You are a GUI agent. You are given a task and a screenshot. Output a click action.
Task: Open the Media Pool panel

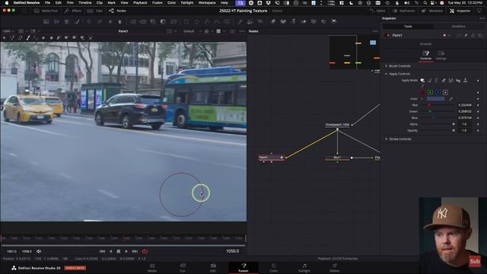click(x=46, y=11)
